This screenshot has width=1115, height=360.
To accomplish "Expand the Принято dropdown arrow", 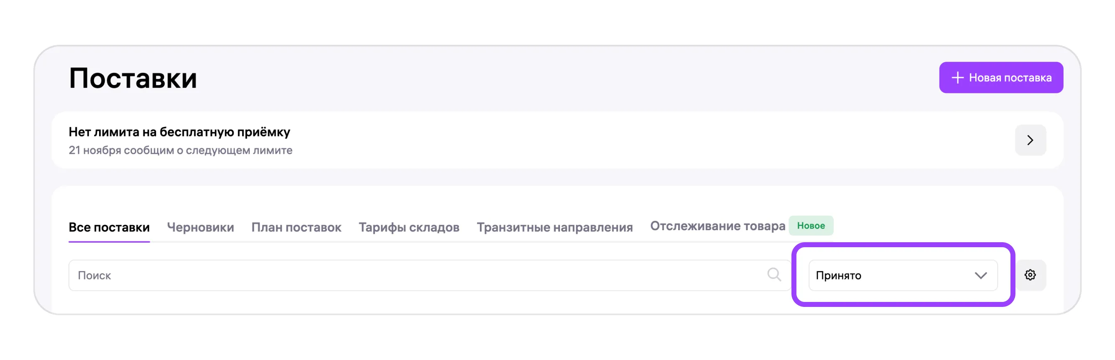I will [980, 276].
